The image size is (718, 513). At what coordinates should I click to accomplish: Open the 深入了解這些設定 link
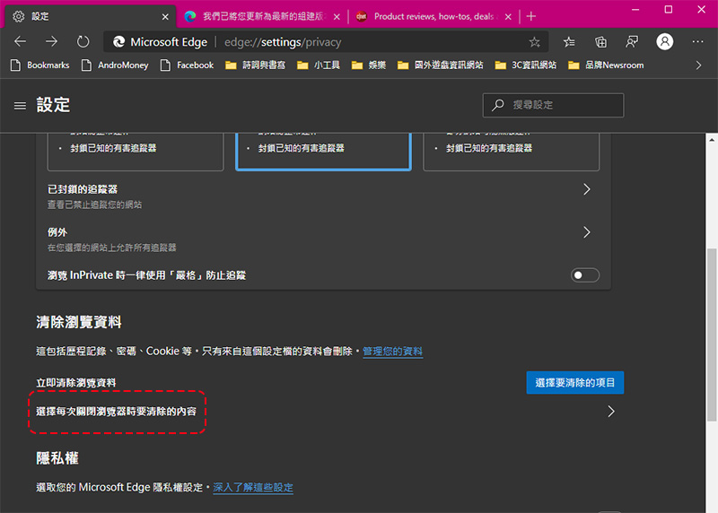253,487
